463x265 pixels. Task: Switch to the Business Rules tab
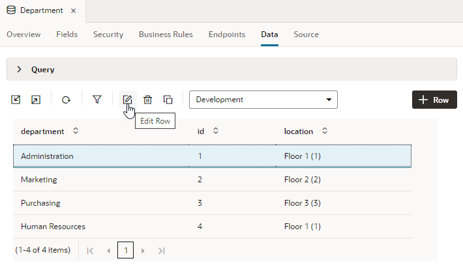166,35
